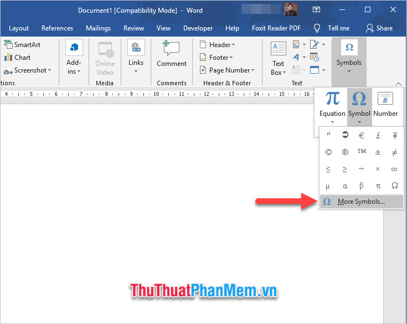407x324 pixels.
Task: Open the Layout tab
Action: point(19,28)
